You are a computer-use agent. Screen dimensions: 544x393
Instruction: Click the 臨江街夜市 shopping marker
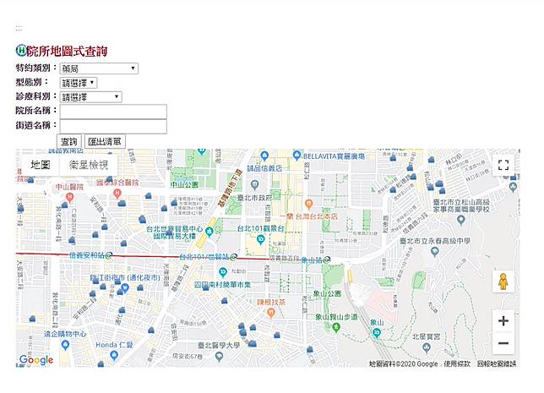point(125,288)
